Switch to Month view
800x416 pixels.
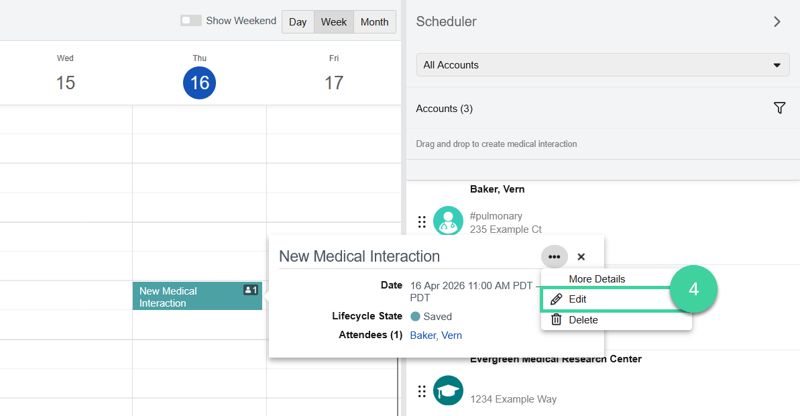coord(374,21)
